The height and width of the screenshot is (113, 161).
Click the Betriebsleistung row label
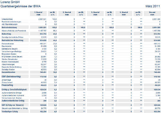pyautogui.click(x=9, y=28)
